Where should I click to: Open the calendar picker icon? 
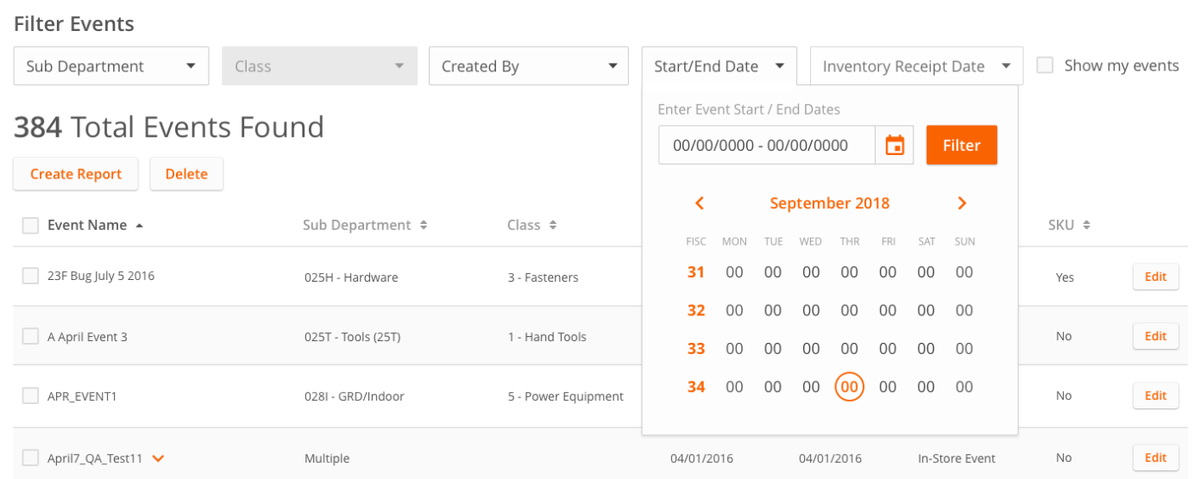(x=895, y=146)
